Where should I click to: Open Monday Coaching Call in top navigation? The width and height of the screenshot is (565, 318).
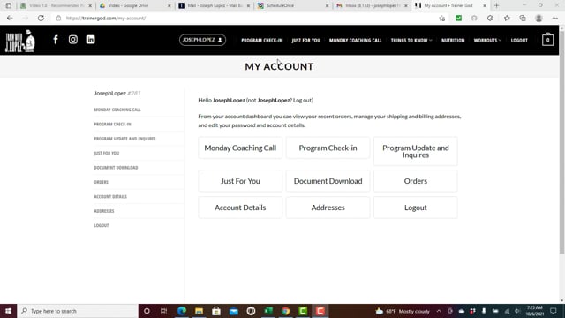(x=355, y=41)
